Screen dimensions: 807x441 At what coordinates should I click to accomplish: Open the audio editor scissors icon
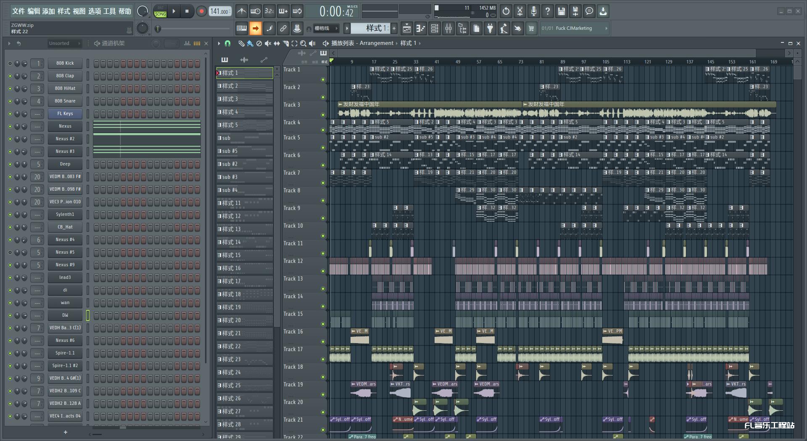click(x=520, y=11)
